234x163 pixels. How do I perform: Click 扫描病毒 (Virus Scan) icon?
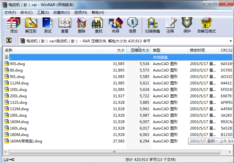(152, 25)
